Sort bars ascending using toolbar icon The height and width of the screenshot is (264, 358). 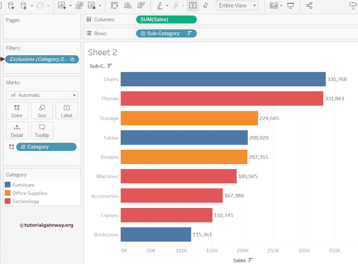tap(128, 6)
